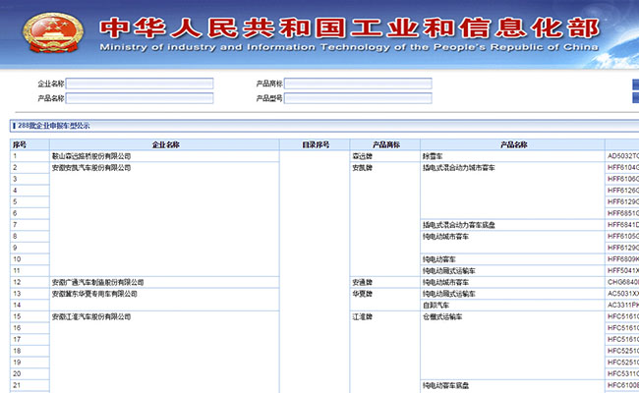The width and height of the screenshot is (639, 393).
Task: Click the 自卸汽车 product name
Action: coord(436,305)
